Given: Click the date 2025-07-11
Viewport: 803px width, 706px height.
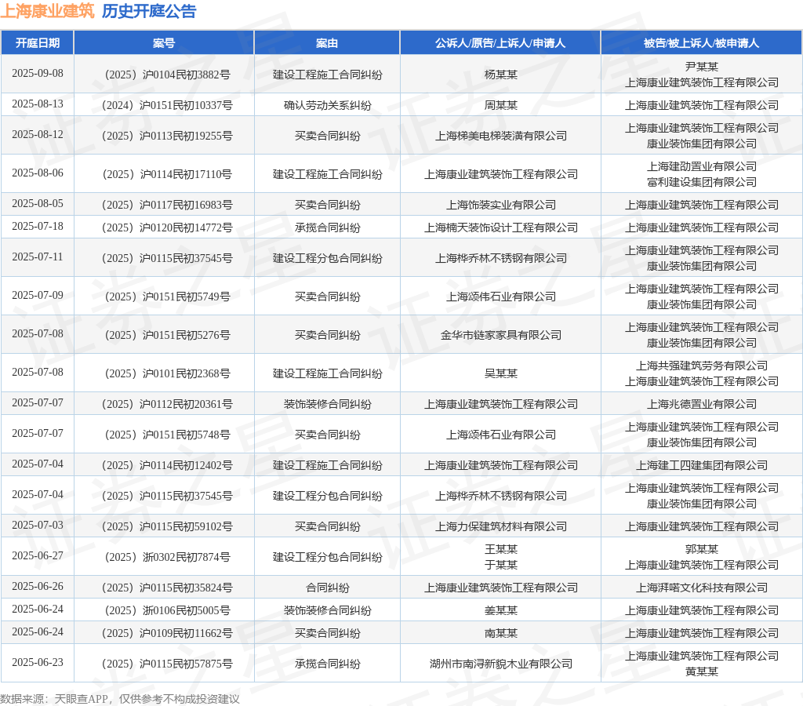Looking at the screenshot, I should click(38, 257).
